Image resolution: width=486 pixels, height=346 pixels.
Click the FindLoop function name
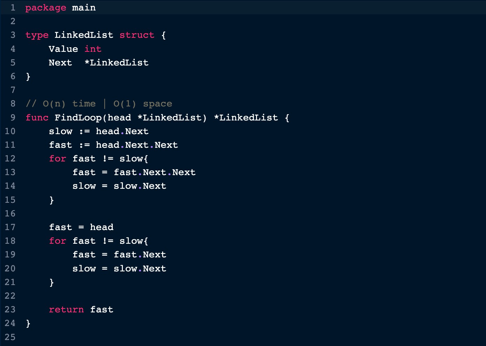(78, 117)
